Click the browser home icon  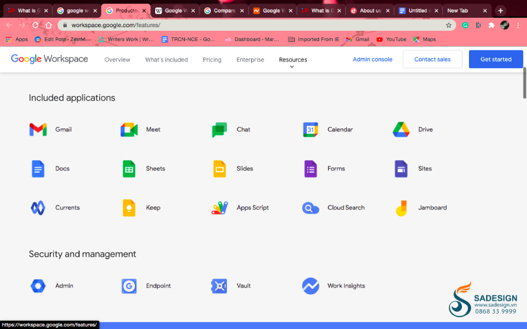[49, 25]
